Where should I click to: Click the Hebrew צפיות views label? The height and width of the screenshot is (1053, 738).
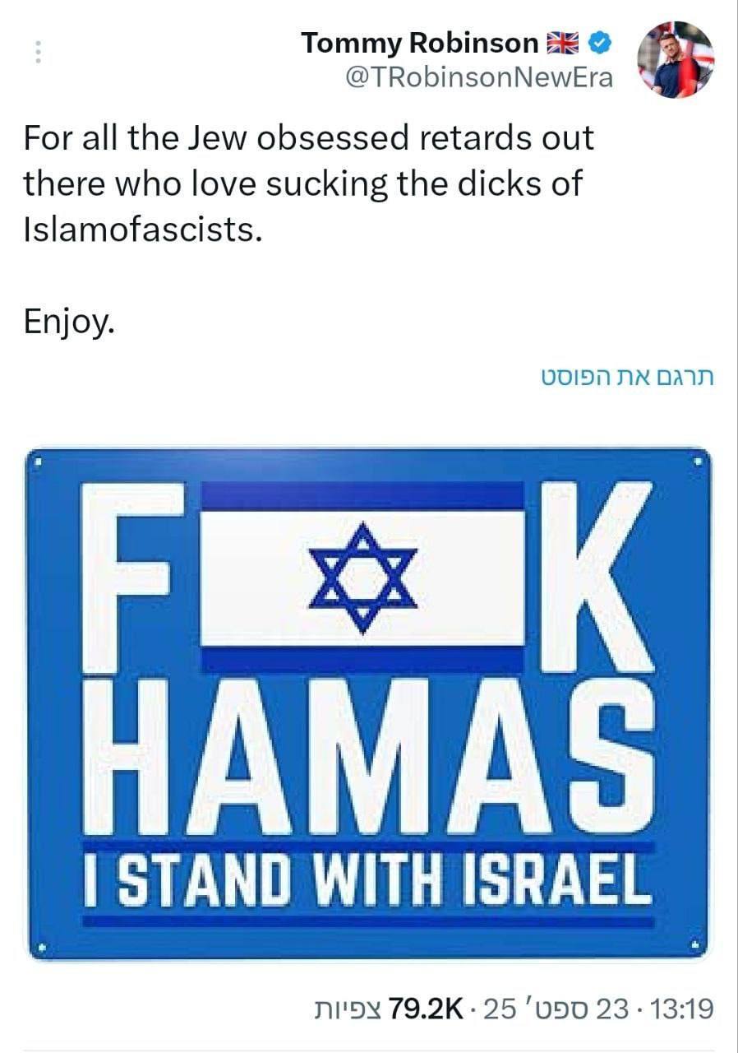coord(344,1009)
